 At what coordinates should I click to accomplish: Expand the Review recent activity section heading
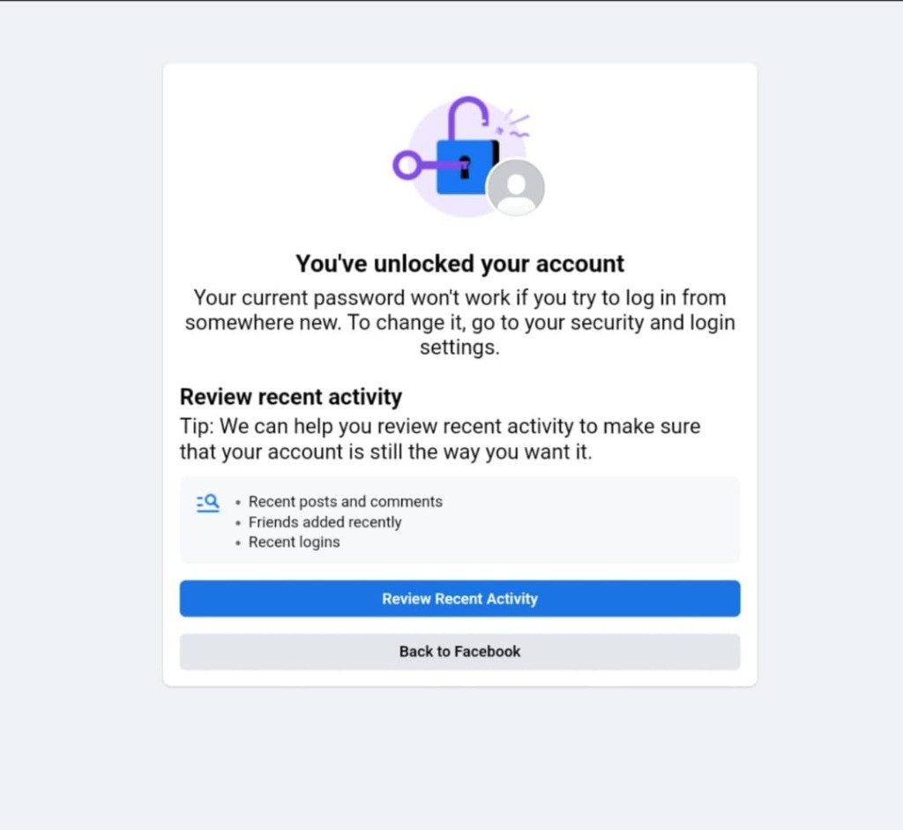[x=290, y=396]
